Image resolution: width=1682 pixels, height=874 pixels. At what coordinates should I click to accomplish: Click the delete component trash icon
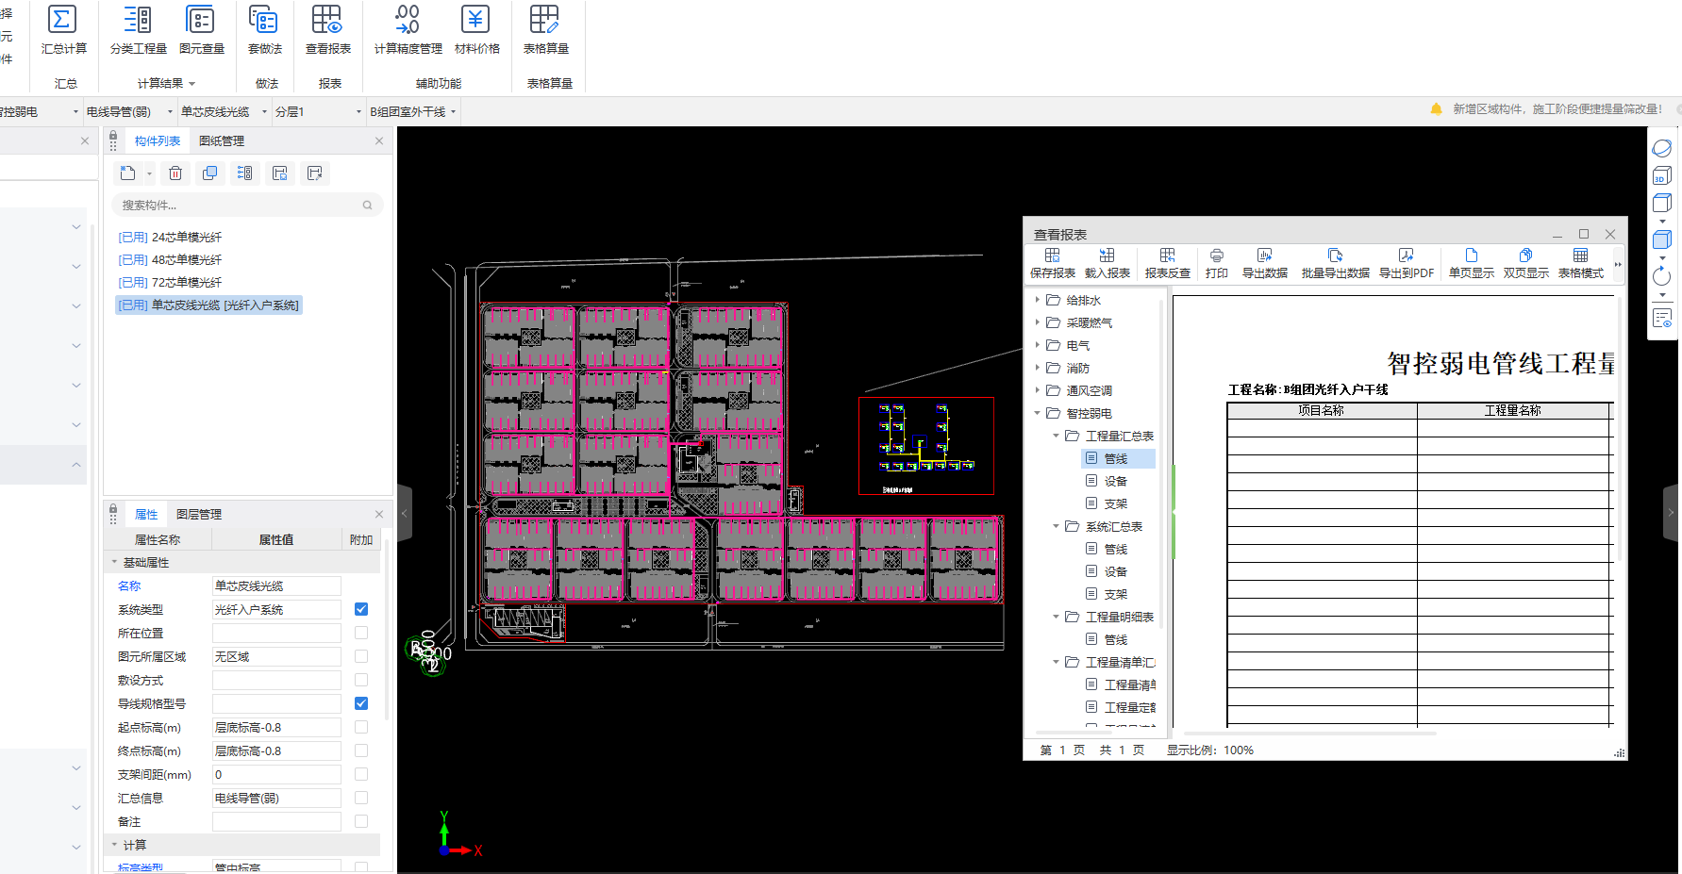[175, 173]
